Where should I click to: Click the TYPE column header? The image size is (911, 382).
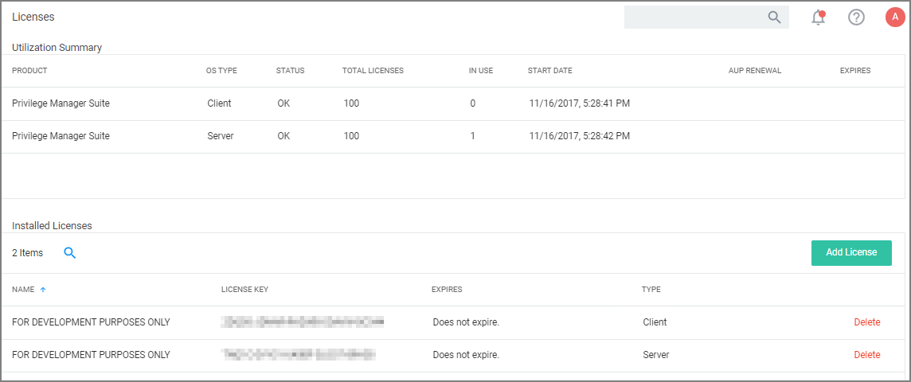pos(651,289)
